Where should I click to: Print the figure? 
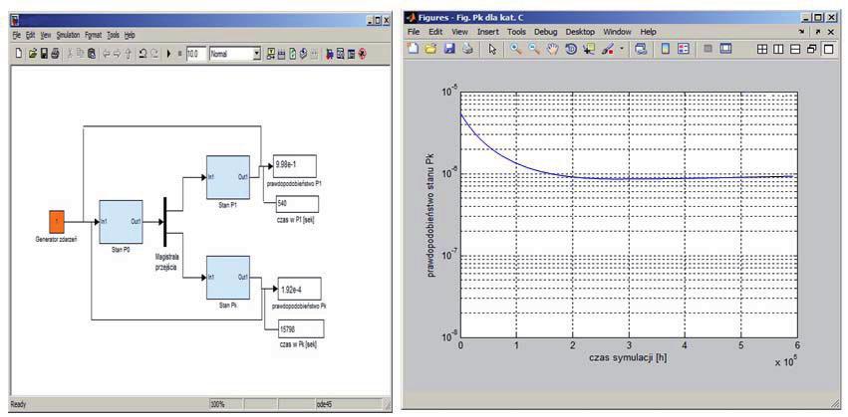[467, 49]
